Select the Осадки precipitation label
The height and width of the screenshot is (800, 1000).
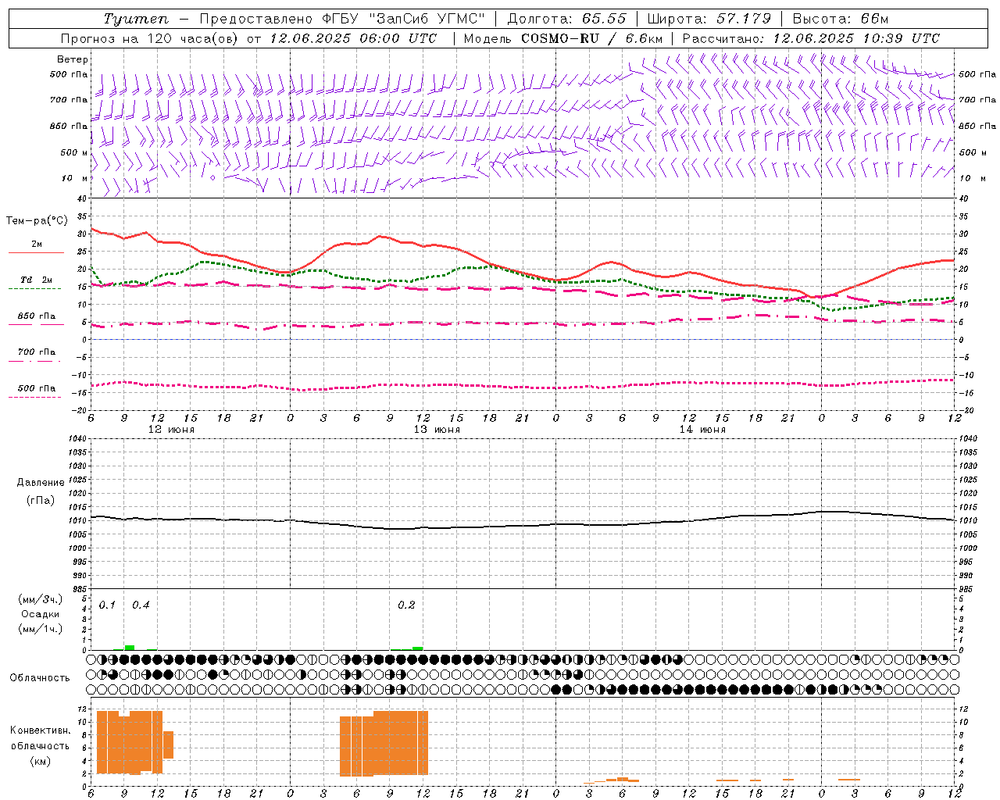click(x=41, y=614)
